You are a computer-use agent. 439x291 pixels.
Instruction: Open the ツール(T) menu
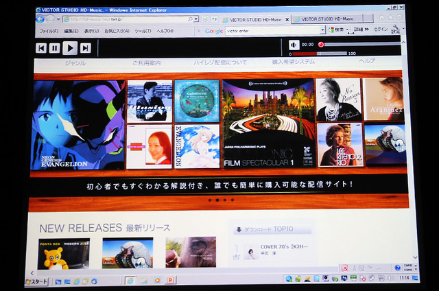tap(143, 32)
